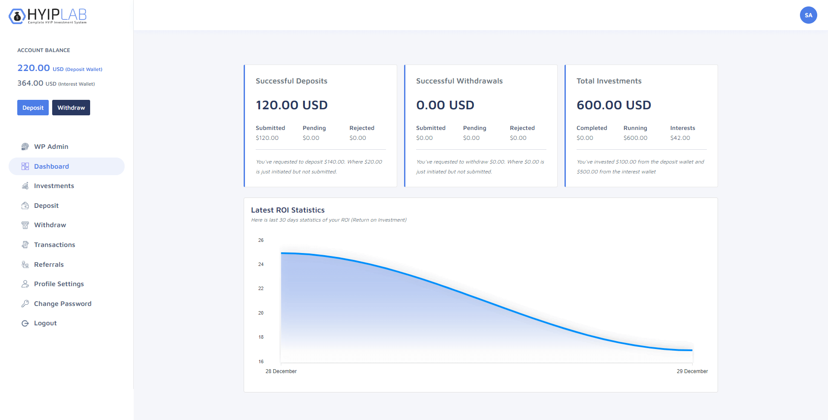Click the Profile Settings person icon
This screenshot has height=420, width=828.
[x=25, y=284]
